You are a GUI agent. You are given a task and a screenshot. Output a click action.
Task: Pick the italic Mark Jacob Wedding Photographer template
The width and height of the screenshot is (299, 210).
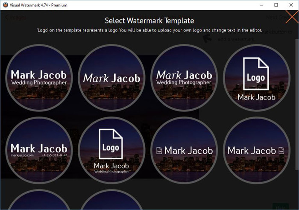point(184,78)
